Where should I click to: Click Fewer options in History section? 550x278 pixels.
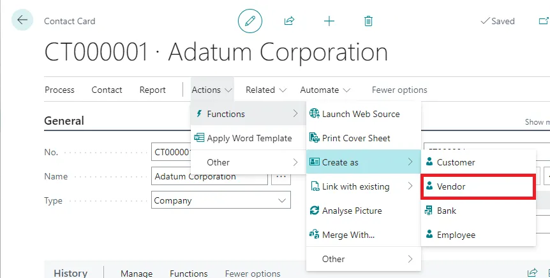pos(253,273)
